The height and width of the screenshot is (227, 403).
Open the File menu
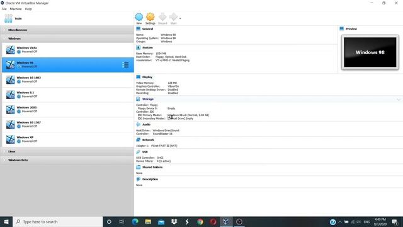(4, 9)
